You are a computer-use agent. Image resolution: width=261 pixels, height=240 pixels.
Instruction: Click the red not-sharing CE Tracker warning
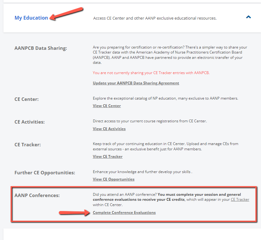tap(151, 73)
